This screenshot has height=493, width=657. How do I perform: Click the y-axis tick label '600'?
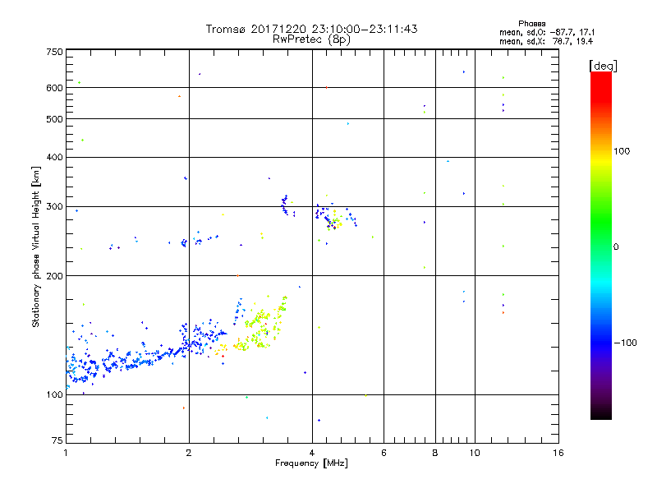pyautogui.click(x=54, y=88)
